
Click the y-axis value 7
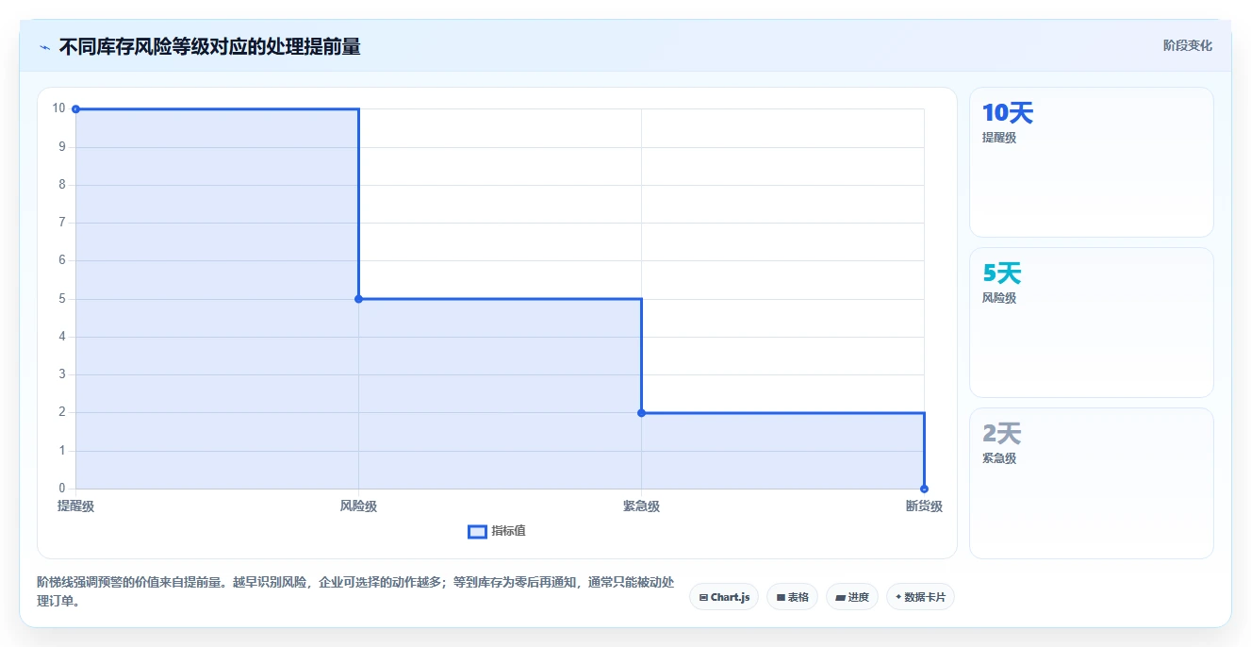click(x=62, y=223)
